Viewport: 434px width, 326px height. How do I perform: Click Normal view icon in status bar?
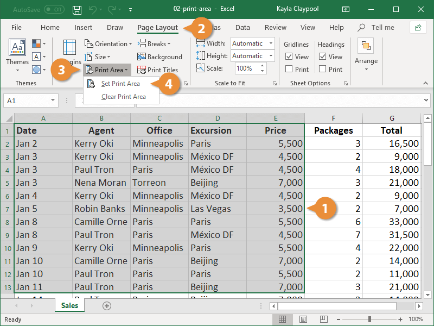(x=282, y=319)
